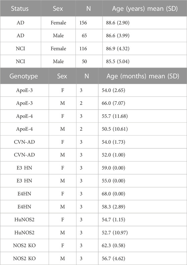The height and width of the screenshot is (265, 187).
Task: Select the NOS2 KO female genotype cell
Action: [24, 245]
